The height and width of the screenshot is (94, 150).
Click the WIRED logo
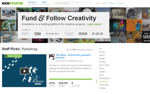click(97, 34)
